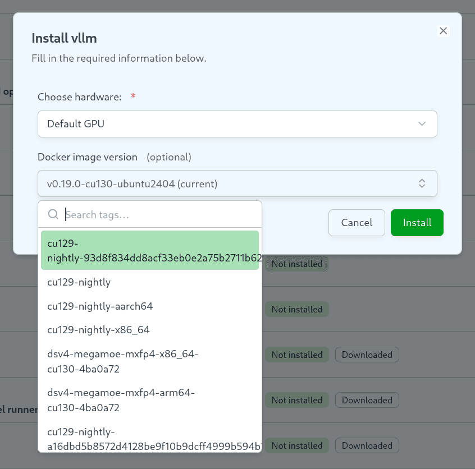Select the cu129-nightly tag
The image size is (475, 469).
pos(150,282)
